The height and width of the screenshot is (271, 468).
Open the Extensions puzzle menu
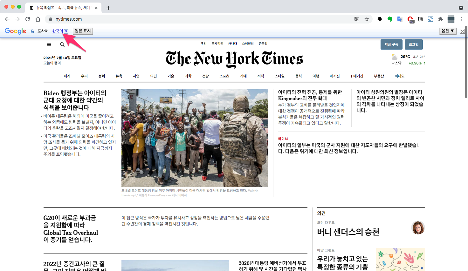(x=441, y=19)
